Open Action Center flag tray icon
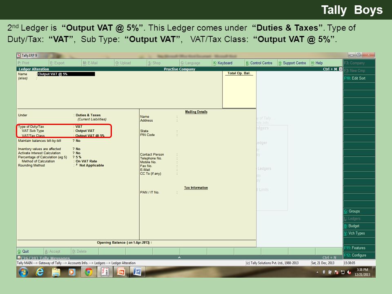The width and height of the screenshot is (392, 294). click(x=336, y=272)
